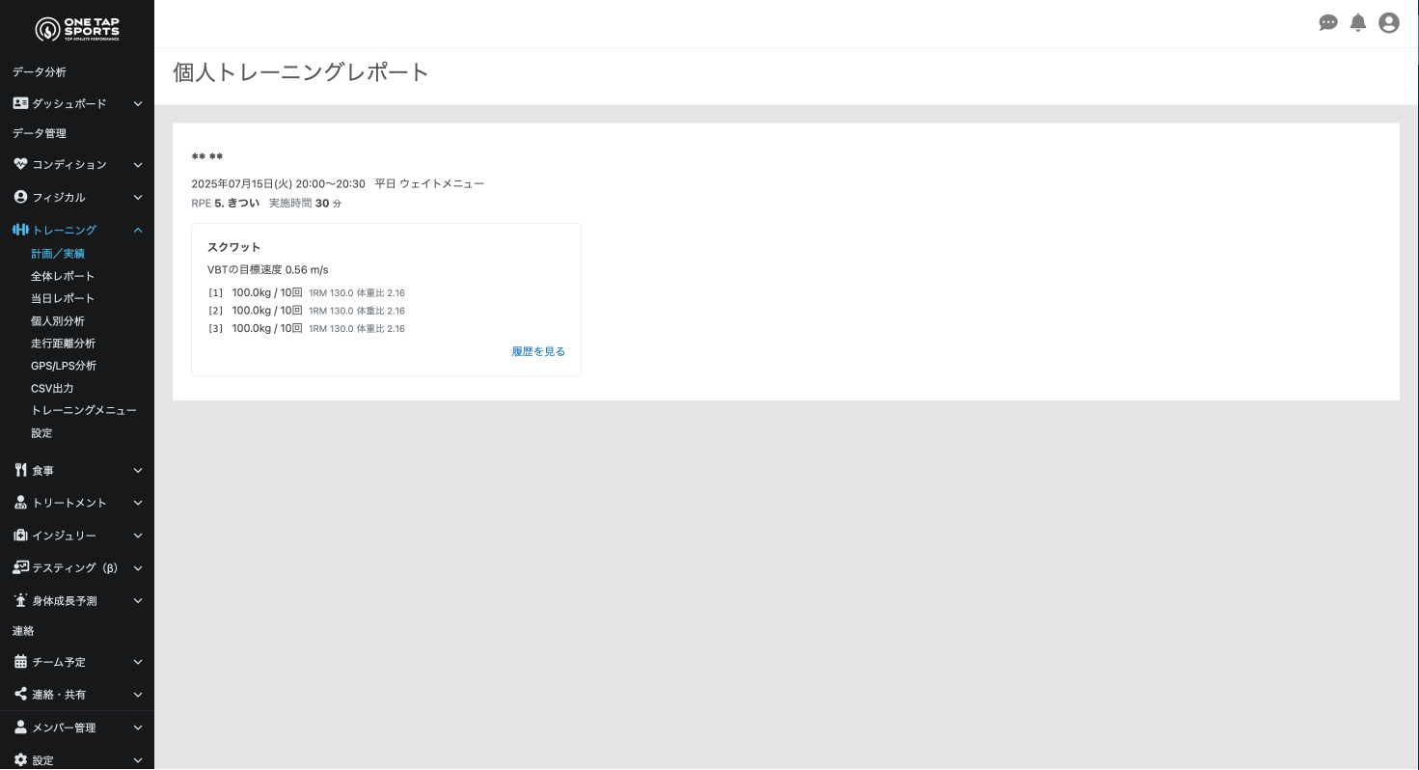The width and height of the screenshot is (1419, 770).
Task: Collapse the トレーニング chevron
Action: [138, 230]
